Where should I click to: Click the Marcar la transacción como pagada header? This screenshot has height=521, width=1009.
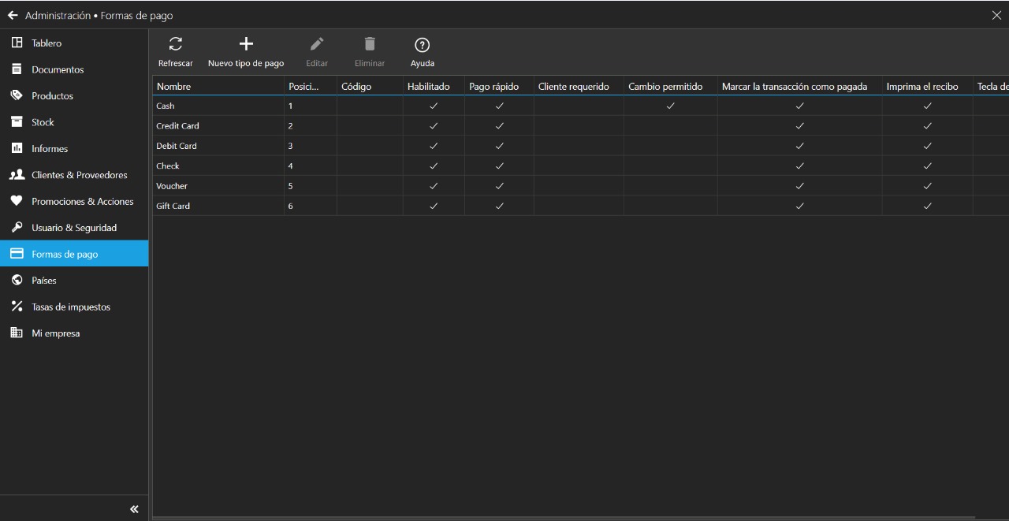tap(799, 86)
